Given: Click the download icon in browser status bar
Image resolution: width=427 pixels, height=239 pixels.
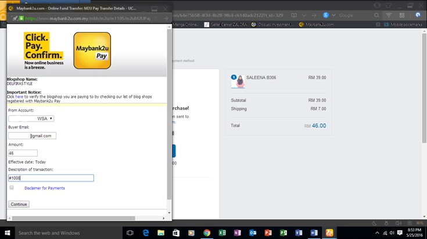Looking at the screenshot, I should click(x=386, y=223).
